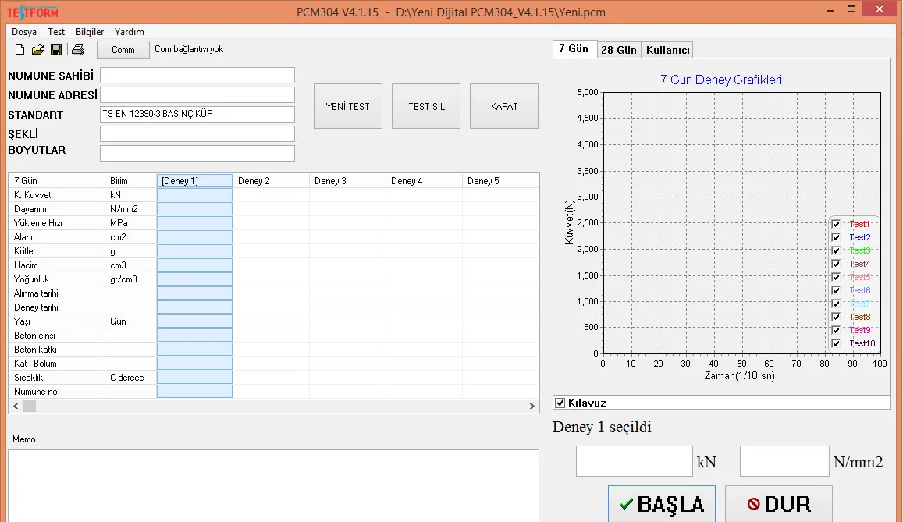The height and width of the screenshot is (522, 903).
Task: Click the Open folder icon
Action: [37, 50]
